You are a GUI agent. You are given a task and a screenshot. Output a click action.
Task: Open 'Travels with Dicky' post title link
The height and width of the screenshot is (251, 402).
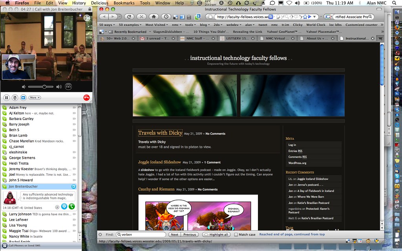click(160, 133)
